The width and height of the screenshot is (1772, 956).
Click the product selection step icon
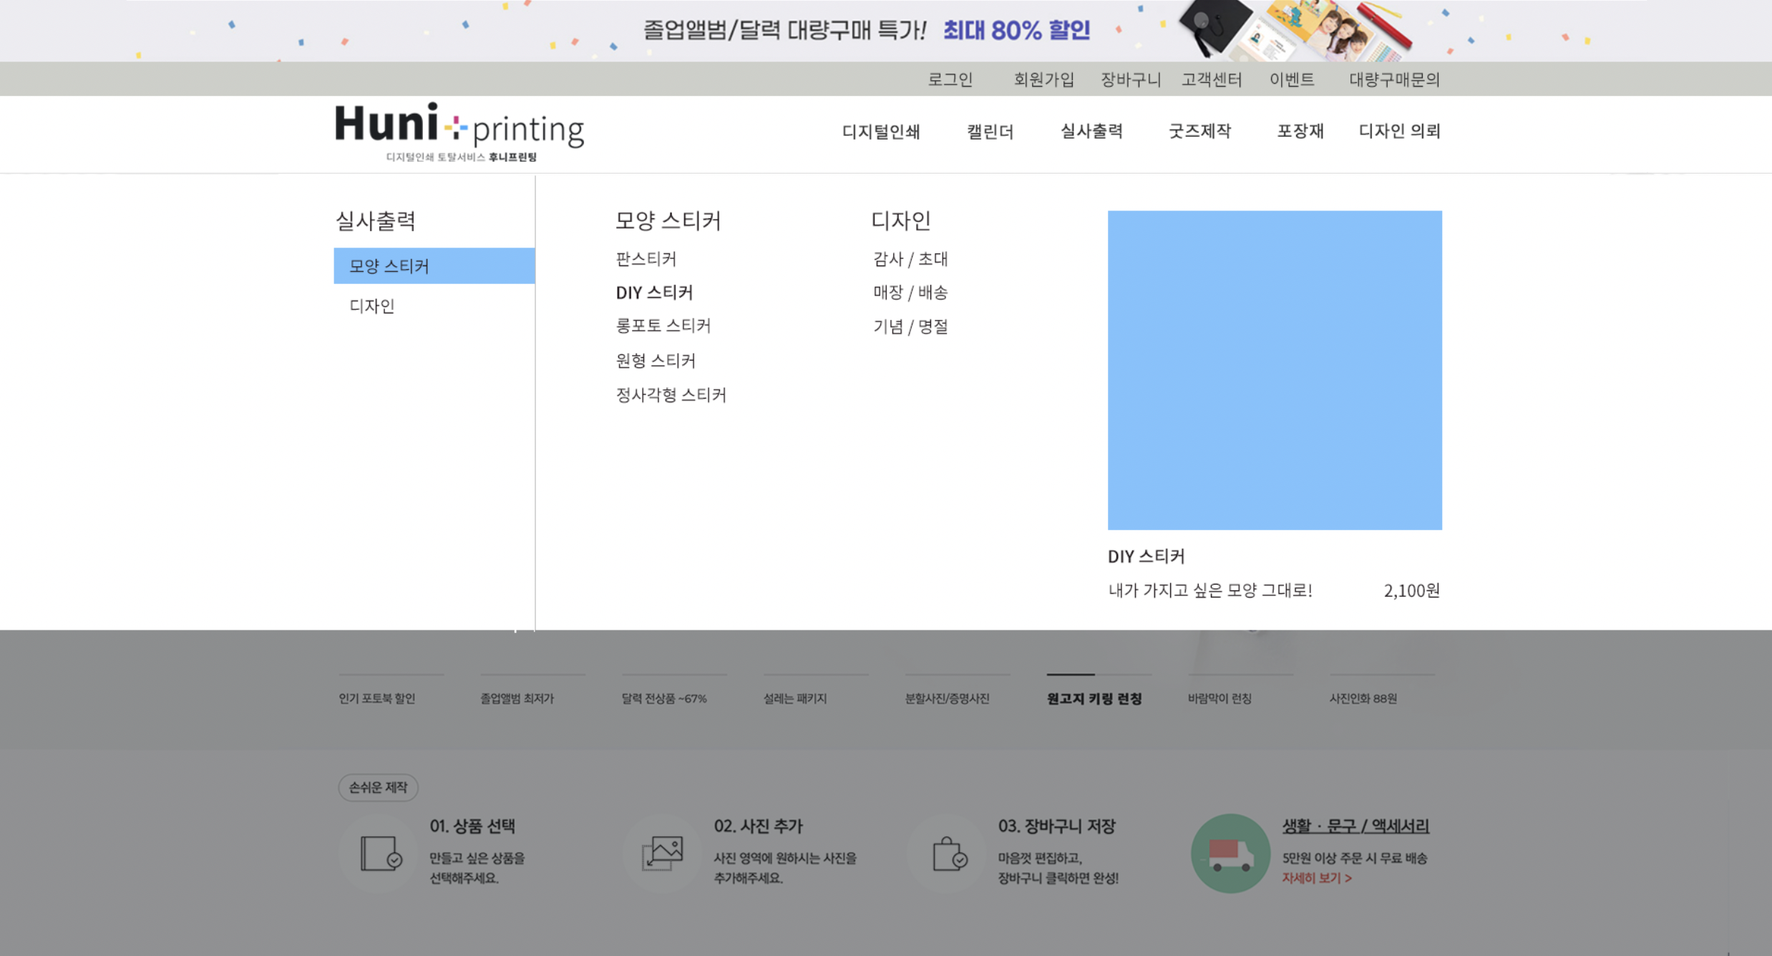coord(379,853)
